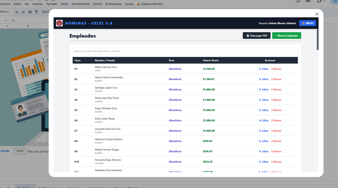Click the Albañilería area for employee A2
The height and width of the screenshot is (188, 338).
click(175, 79)
